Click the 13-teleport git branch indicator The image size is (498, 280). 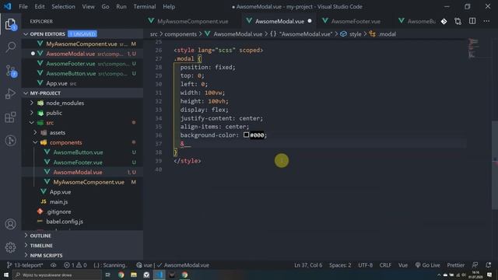25,265
